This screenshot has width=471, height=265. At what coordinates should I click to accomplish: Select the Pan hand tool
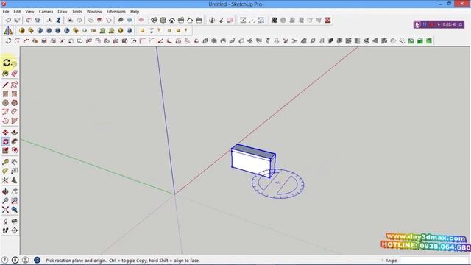(14, 191)
